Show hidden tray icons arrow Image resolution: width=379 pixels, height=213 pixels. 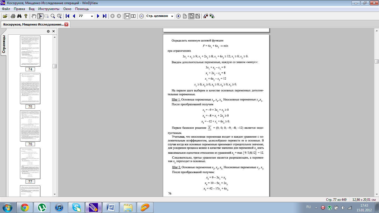tap(316, 207)
